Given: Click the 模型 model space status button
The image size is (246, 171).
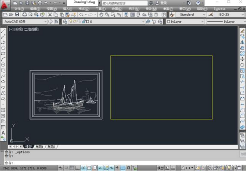Looking at the screenshot, I should 161,168.
